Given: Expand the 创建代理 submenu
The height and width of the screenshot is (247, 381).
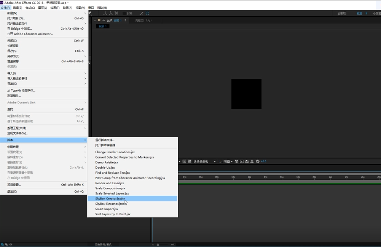Looking at the screenshot, I should click(44, 147).
